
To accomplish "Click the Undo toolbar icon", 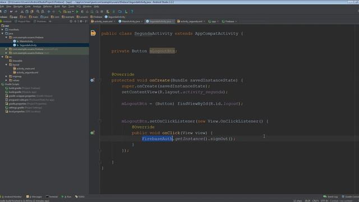I will coord(11,11).
